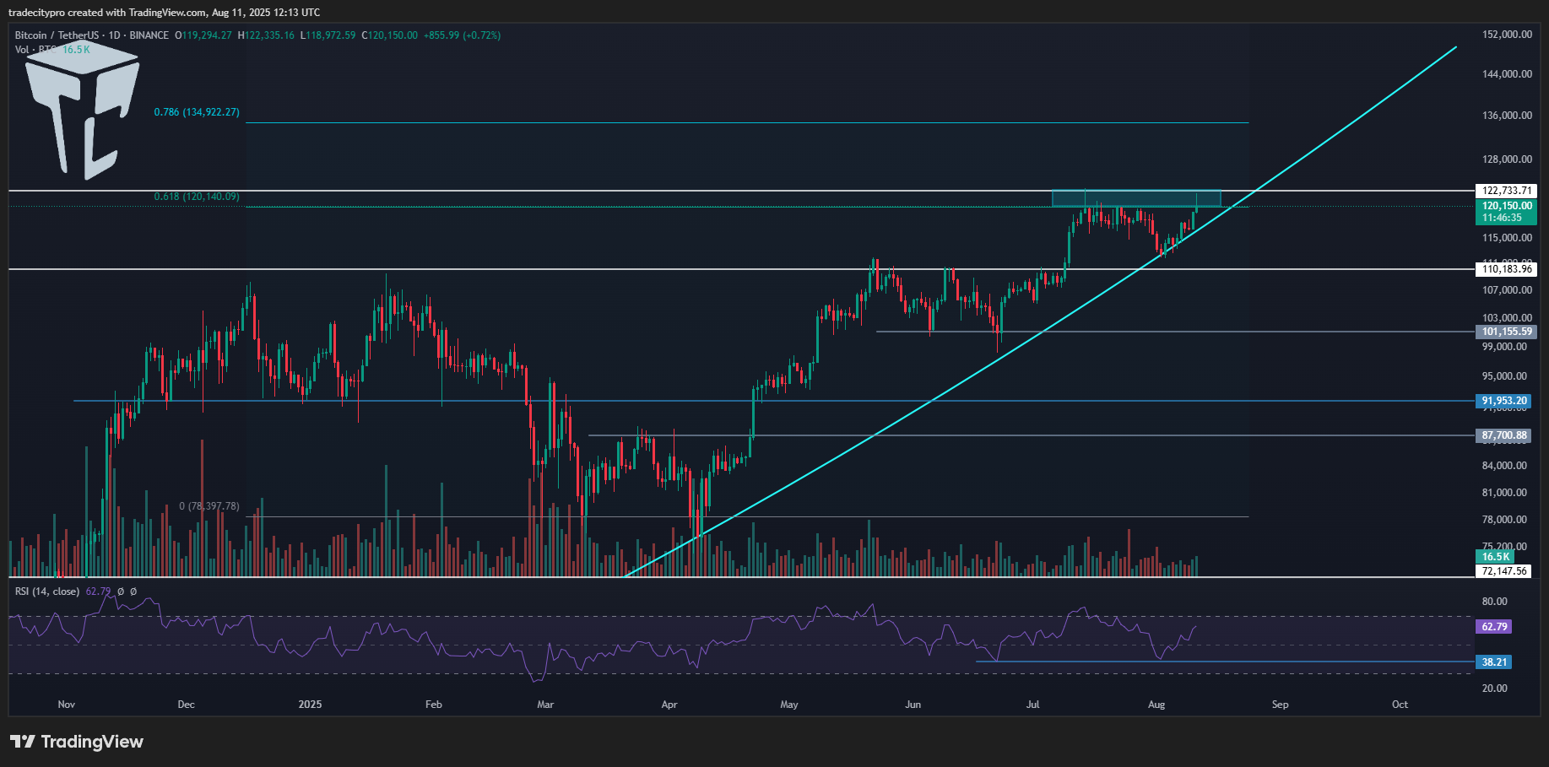The image size is (1549, 767).
Task: Click the Bitcoin / TetherUS symbol title
Action: click(x=57, y=35)
